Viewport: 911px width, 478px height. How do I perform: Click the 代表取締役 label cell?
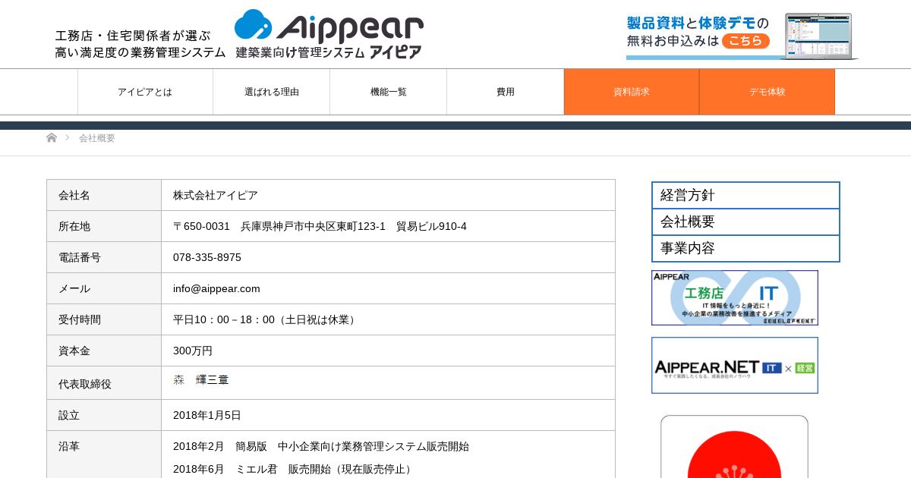(104, 383)
